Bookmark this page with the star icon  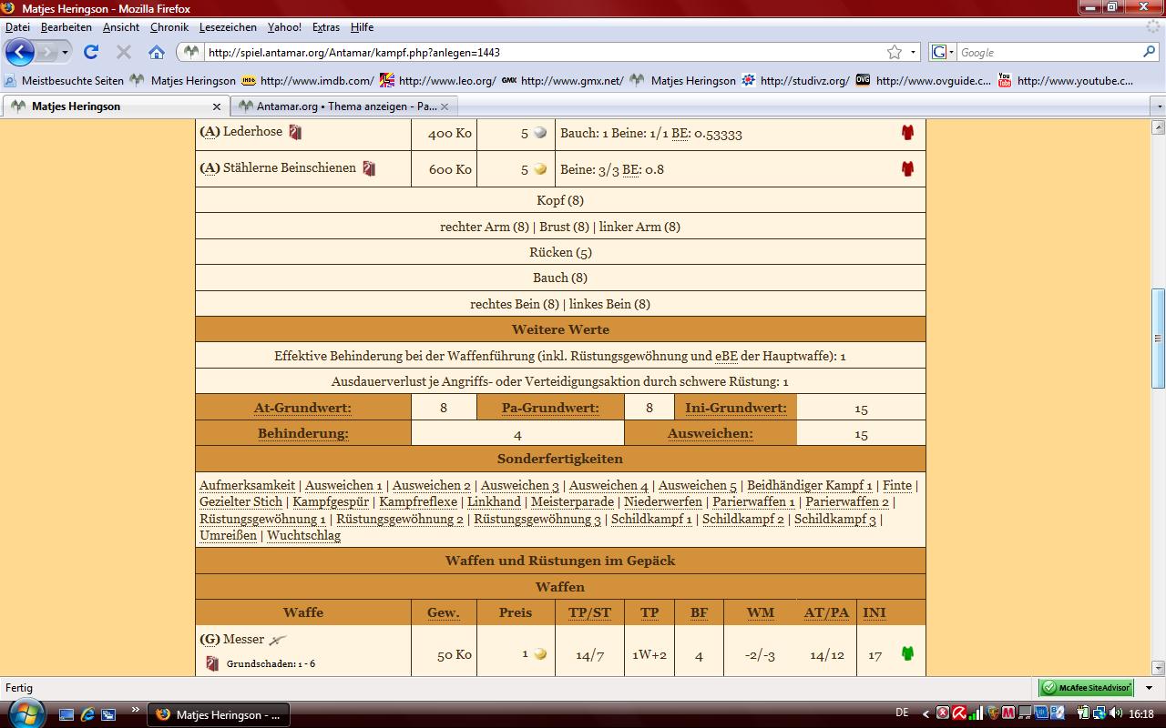895,52
